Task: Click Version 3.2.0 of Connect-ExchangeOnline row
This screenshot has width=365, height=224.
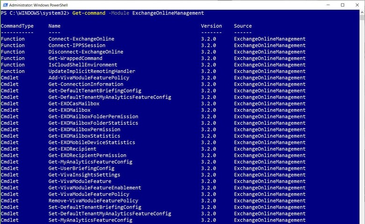Action: pos(208,39)
